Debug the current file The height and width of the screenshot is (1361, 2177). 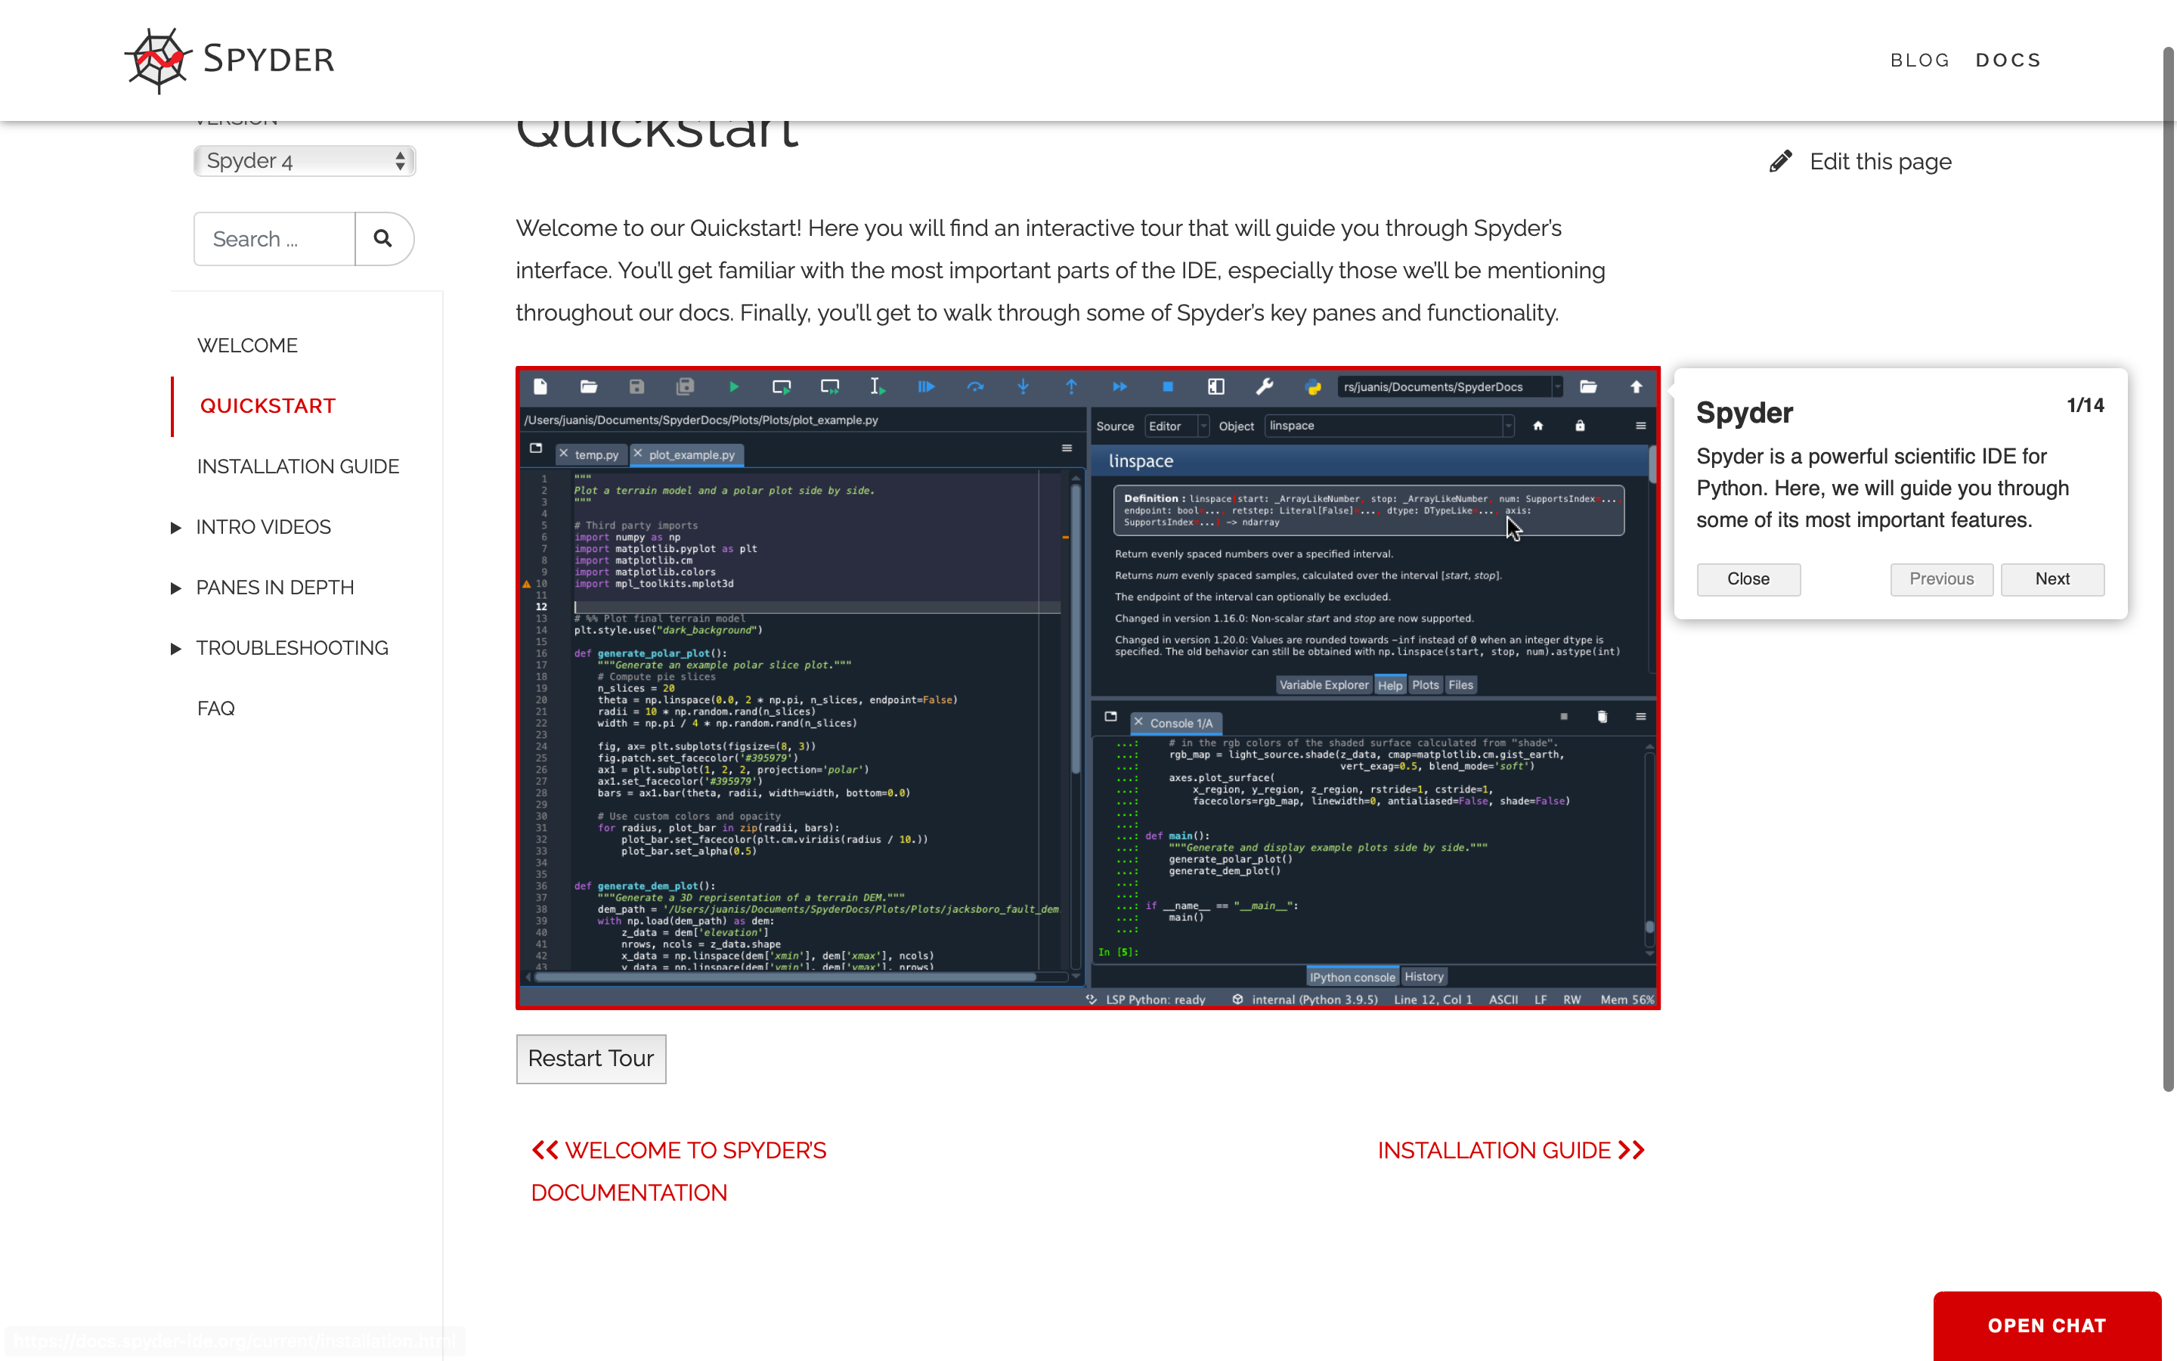[x=927, y=386]
